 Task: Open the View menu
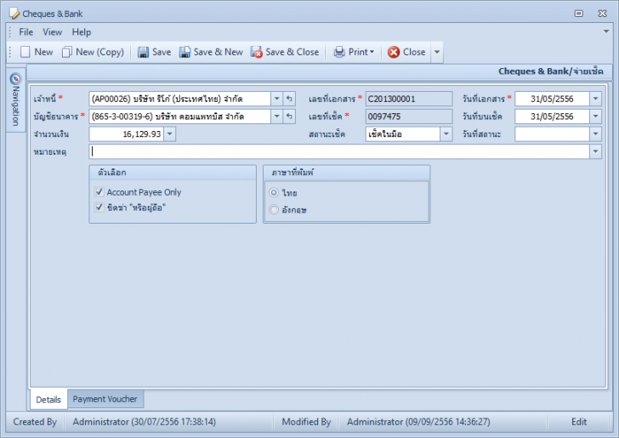(52, 32)
